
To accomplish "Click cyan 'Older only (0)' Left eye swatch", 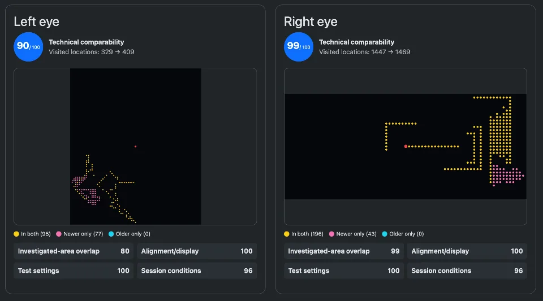I will 111,234.
